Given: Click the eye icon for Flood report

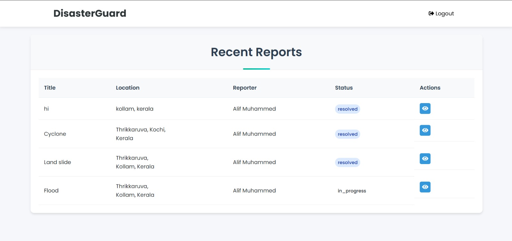Looking at the screenshot, I should (425, 187).
